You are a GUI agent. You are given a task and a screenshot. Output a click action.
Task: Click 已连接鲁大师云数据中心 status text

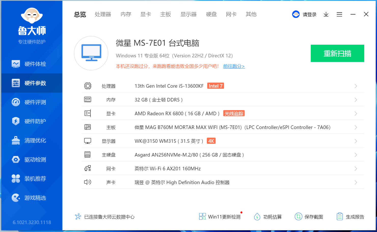click(x=109, y=217)
